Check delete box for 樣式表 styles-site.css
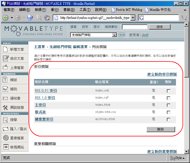Image resolution: width=190 pixels, height=163 pixels. coord(169,112)
